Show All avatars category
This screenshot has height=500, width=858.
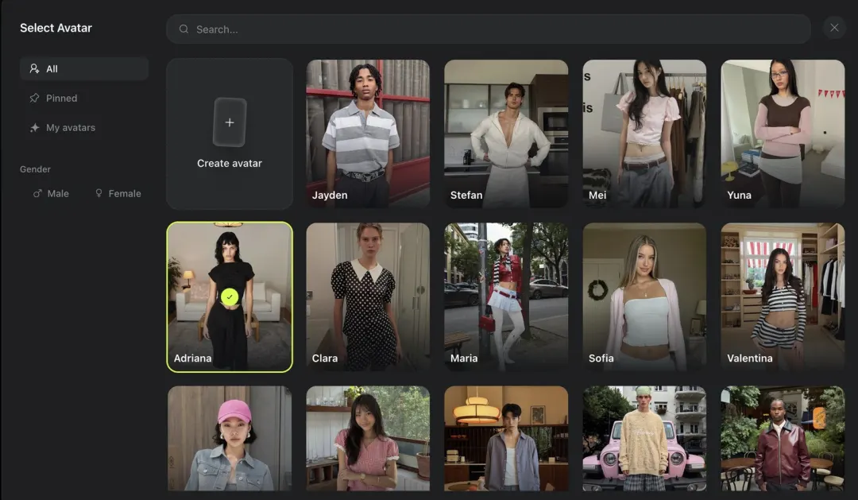coord(84,69)
